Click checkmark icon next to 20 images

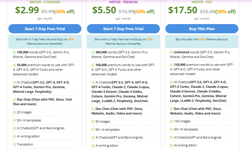click(15, 112)
